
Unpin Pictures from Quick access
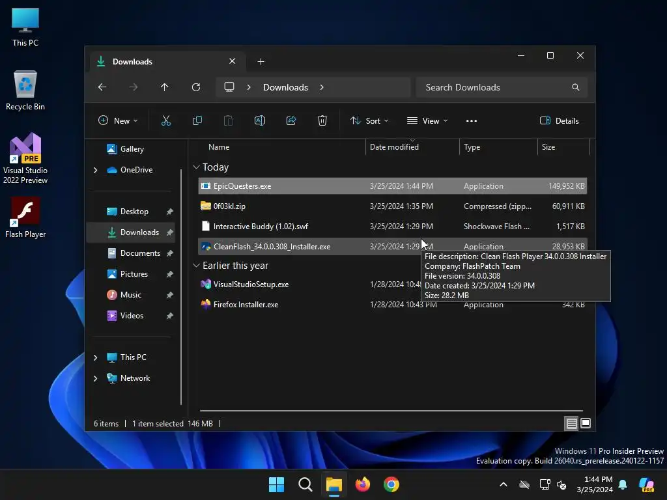170,274
